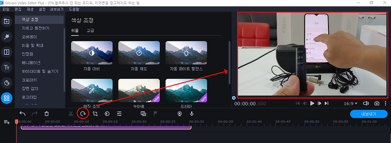Image resolution: width=391 pixels, height=143 pixels.
Task: Apply the 매직 조정 preset thumbnail
Action: tap(92, 90)
